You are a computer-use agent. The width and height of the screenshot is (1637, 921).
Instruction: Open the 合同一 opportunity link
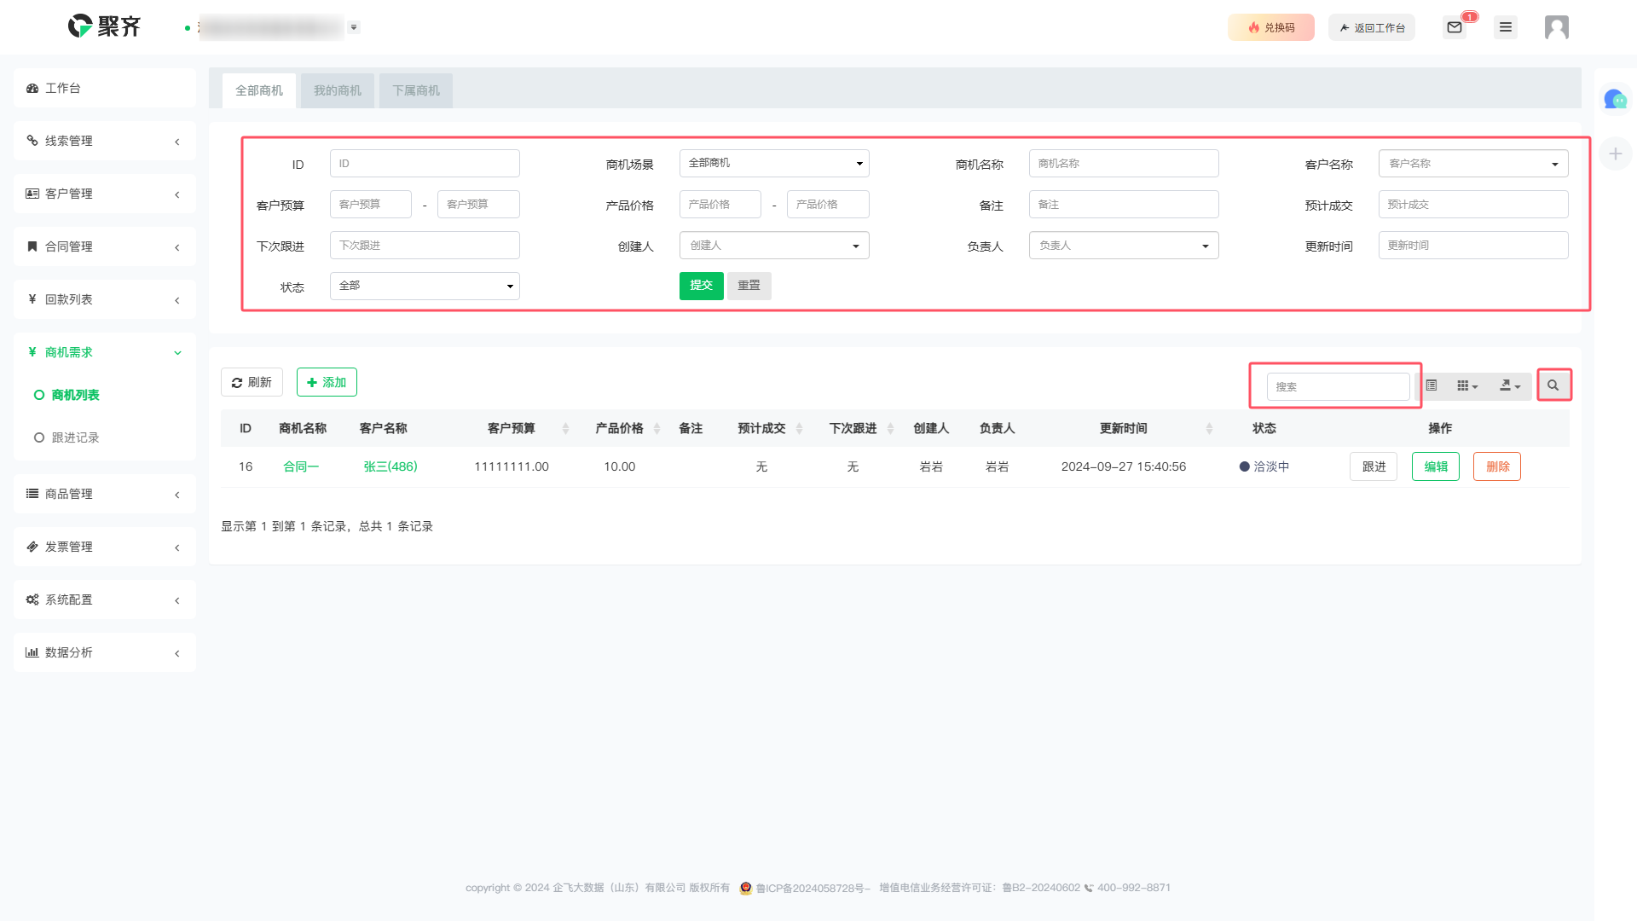(301, 466)
